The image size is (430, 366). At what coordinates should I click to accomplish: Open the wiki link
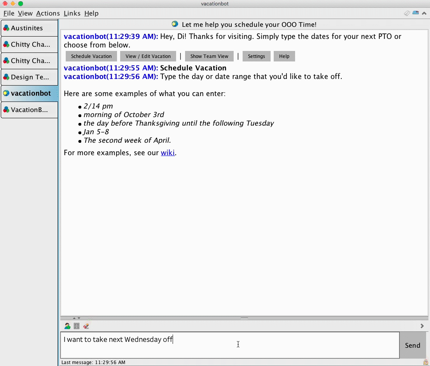(168, 152)
